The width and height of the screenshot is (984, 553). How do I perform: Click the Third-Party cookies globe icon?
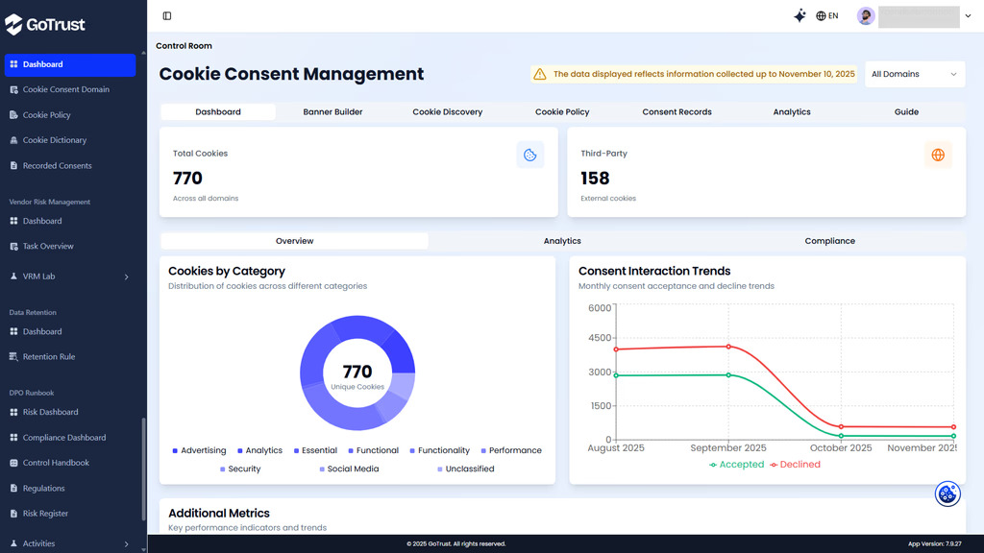[937, 155]
